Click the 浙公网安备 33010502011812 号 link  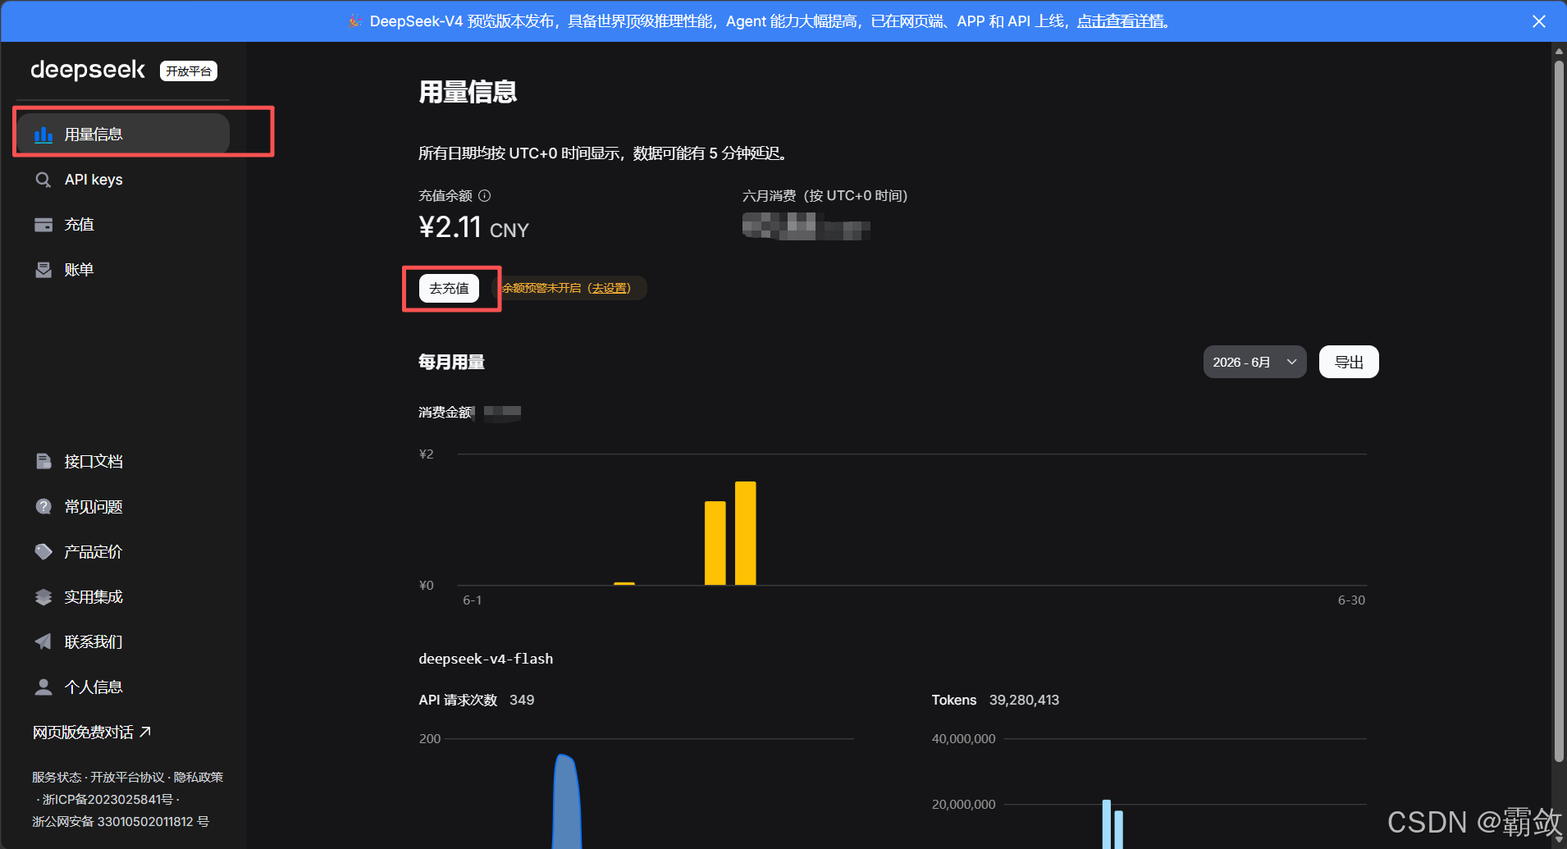click(x=121, y=821)
